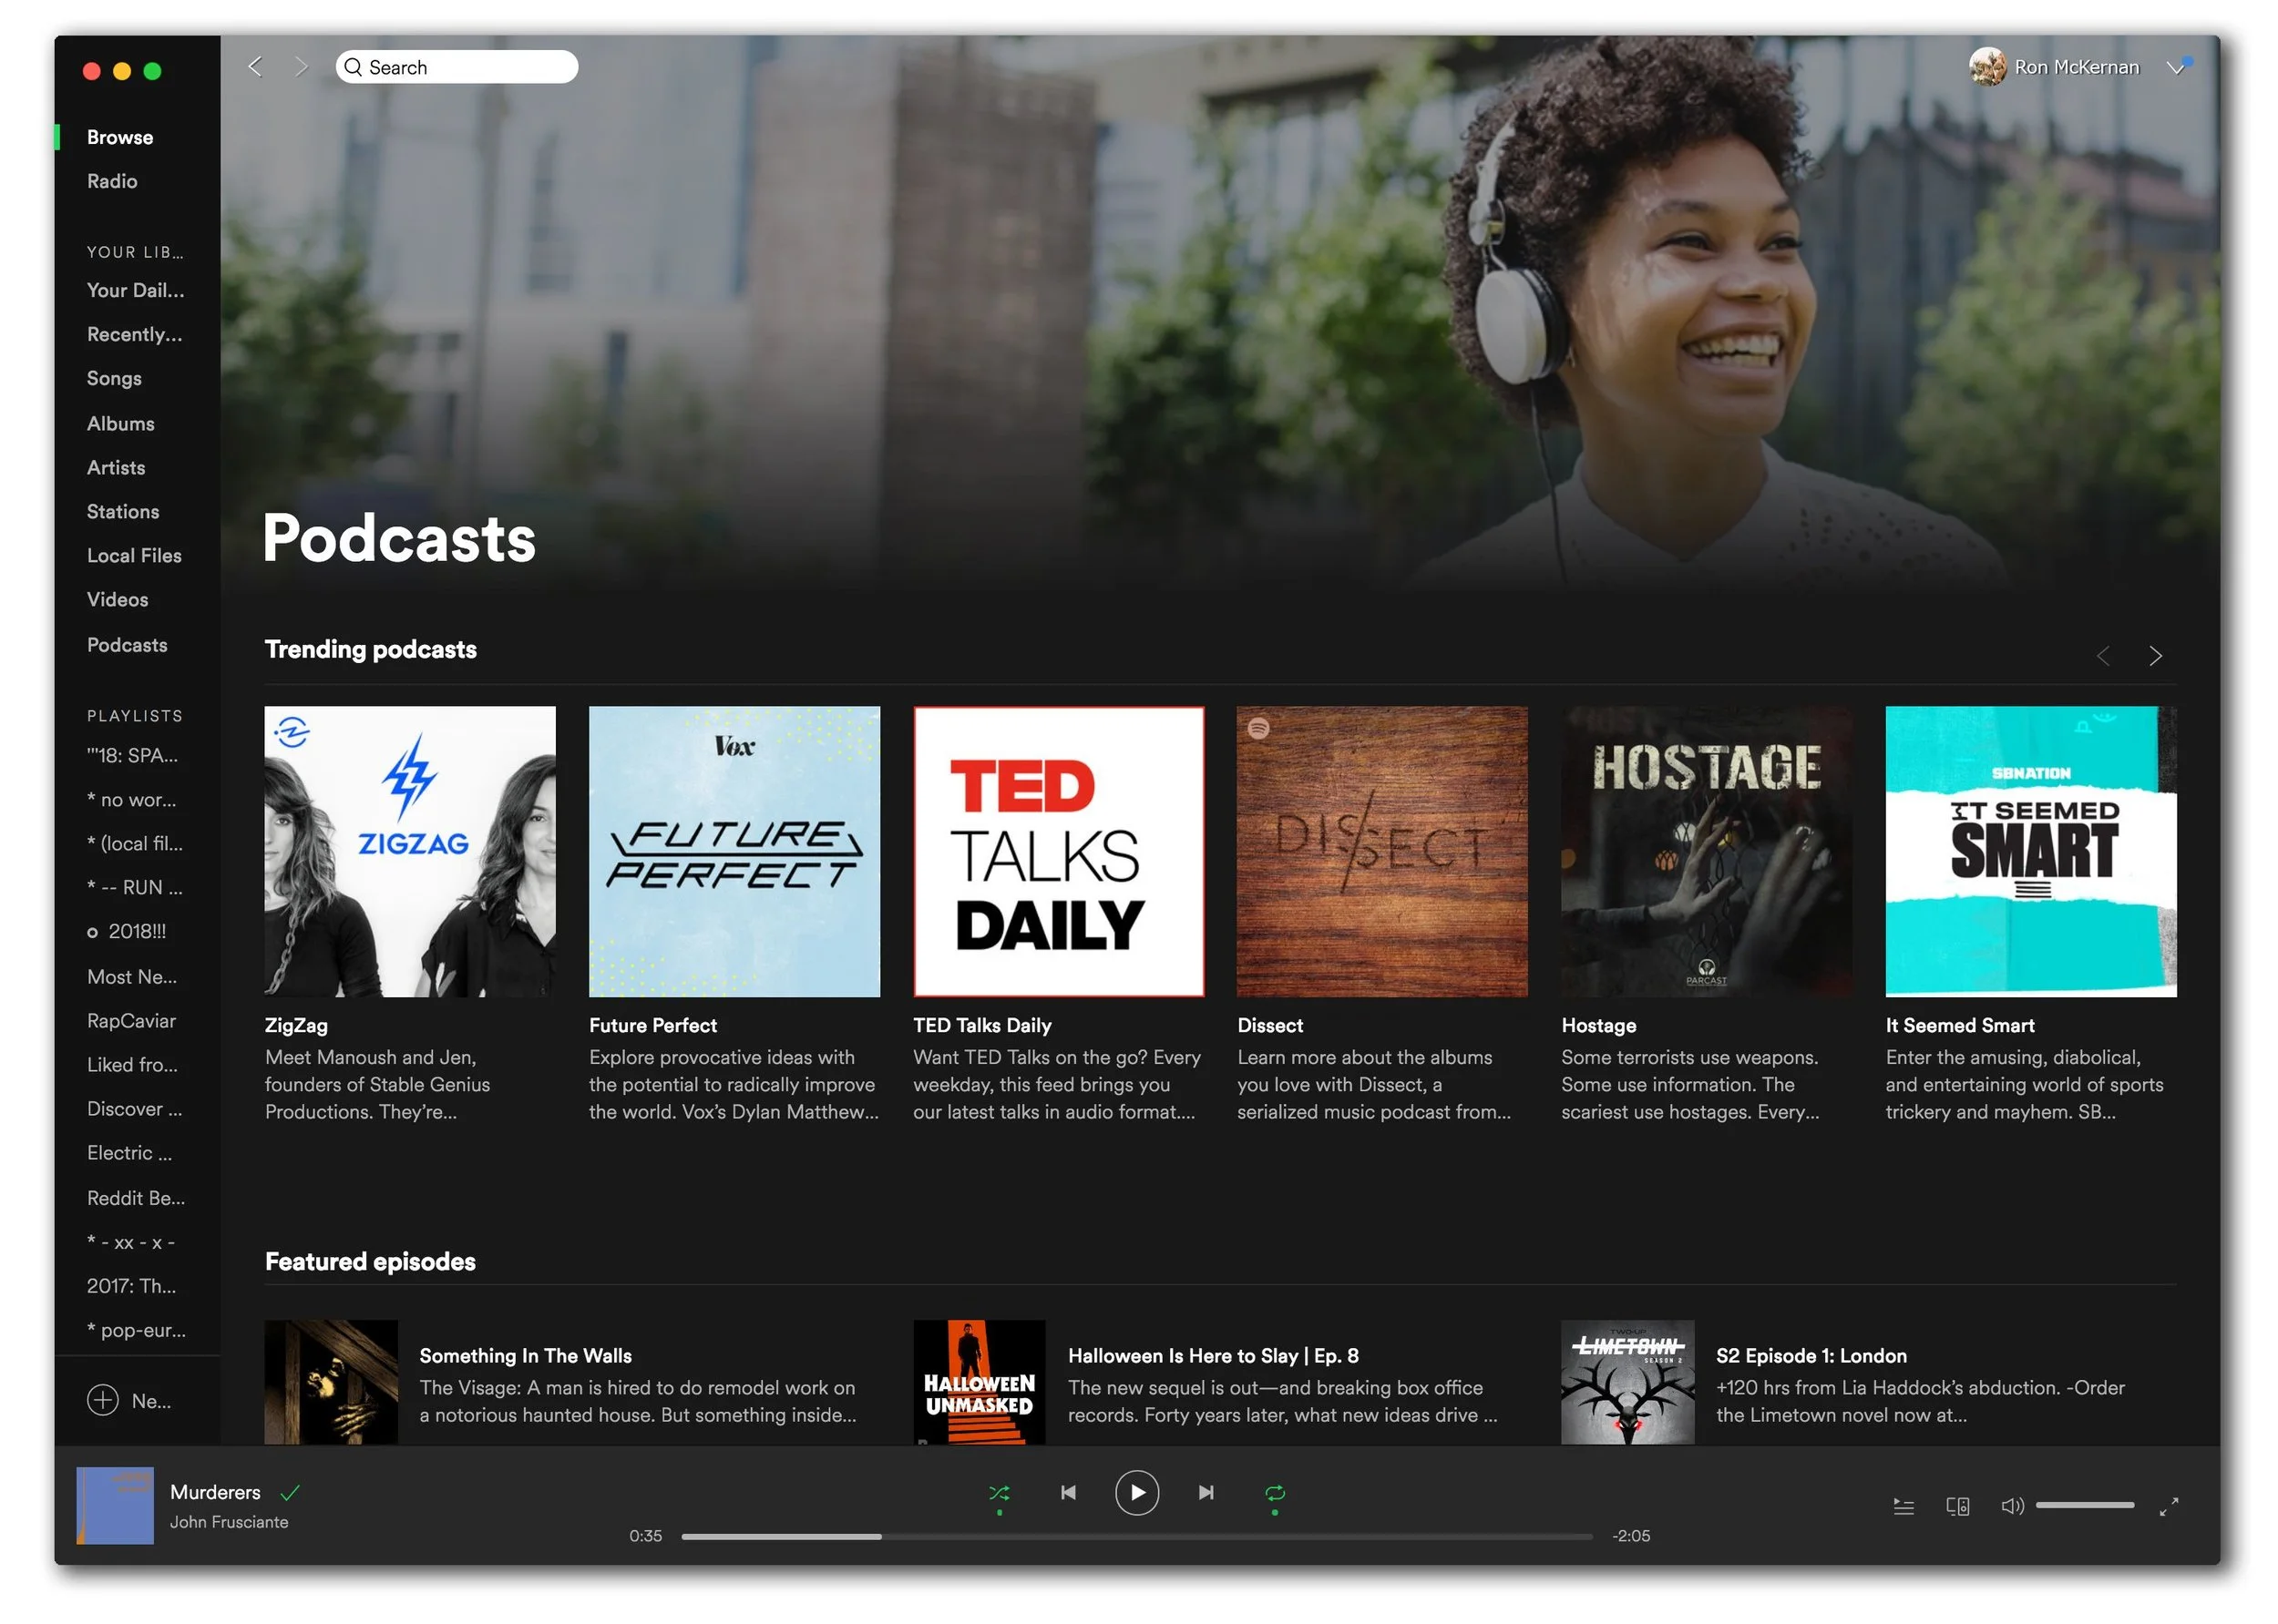Open the Future Perfect podcast cover
Image resolution: width=2278 pixels, height=1624 pixels.
pyautogui.click(x=734, y=852)
